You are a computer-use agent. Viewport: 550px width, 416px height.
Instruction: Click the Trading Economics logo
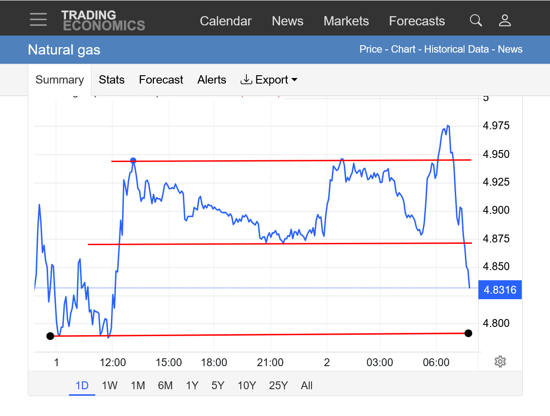[x=103, y=21]
